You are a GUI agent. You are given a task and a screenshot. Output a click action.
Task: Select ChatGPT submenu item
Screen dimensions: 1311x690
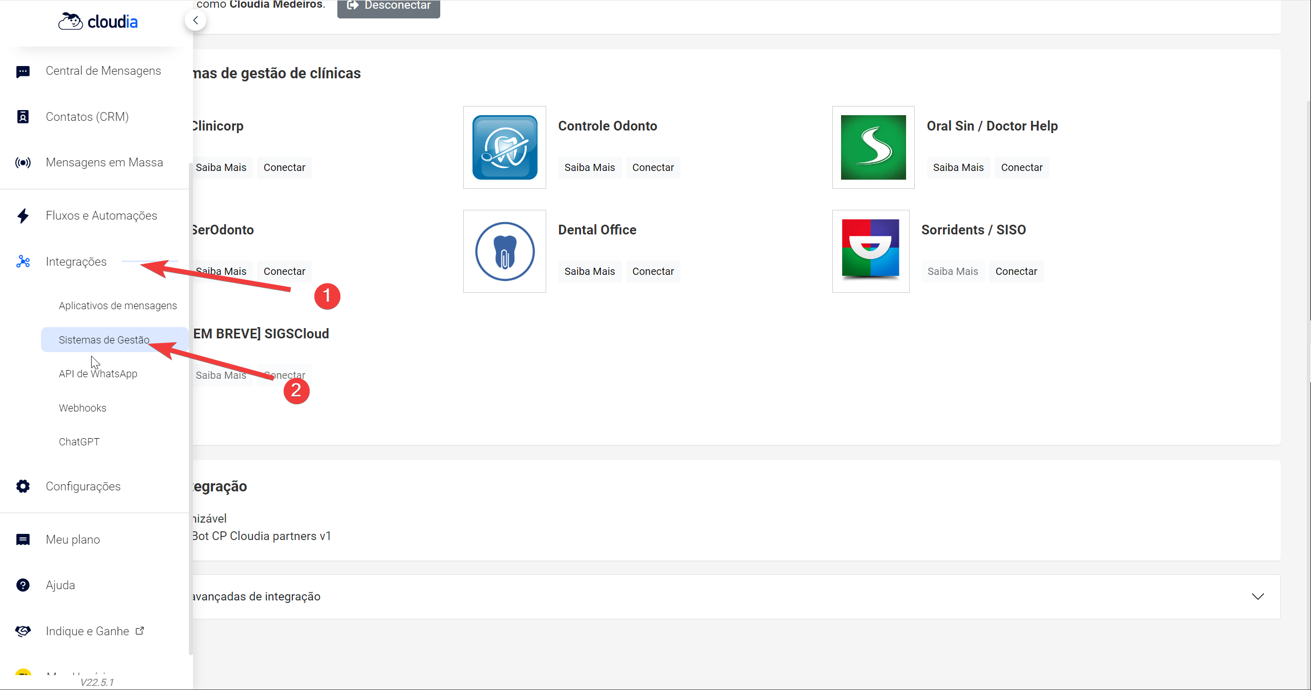coord(79,442)
